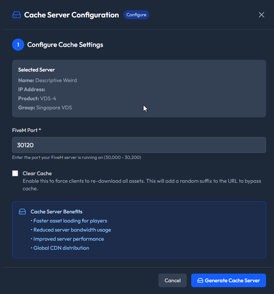
Task: Click the Group Singapore VDS line
Action: [x=45, y=108]
